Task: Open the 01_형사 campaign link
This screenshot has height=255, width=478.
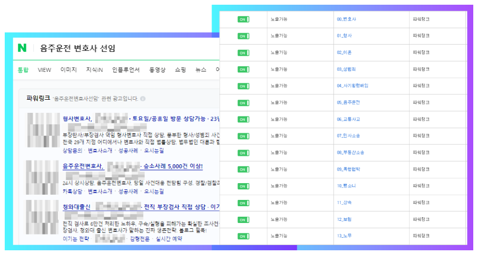Action: pos(344,36)
